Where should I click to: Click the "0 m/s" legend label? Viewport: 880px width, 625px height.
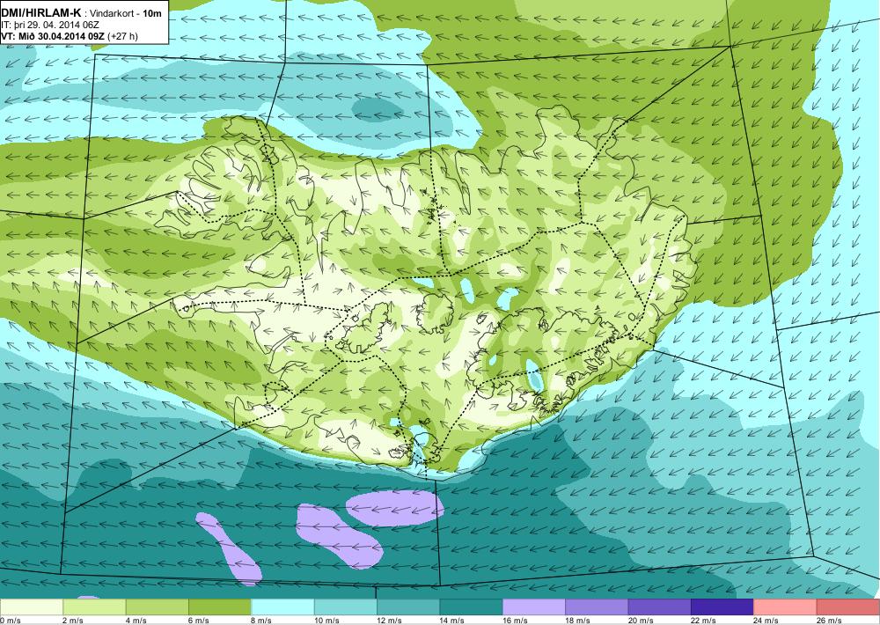coord(10,621)
